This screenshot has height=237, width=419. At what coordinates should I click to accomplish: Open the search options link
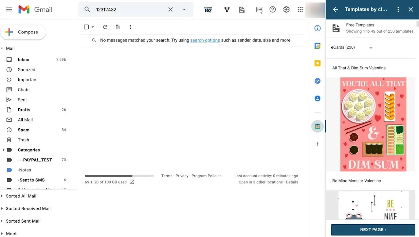pyautogui.click(x=205, y=40)
